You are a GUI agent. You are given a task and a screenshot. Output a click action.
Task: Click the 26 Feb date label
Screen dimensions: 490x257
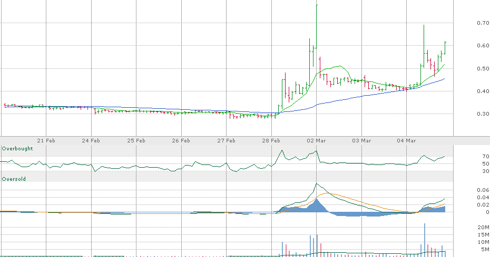pos(181,141)
